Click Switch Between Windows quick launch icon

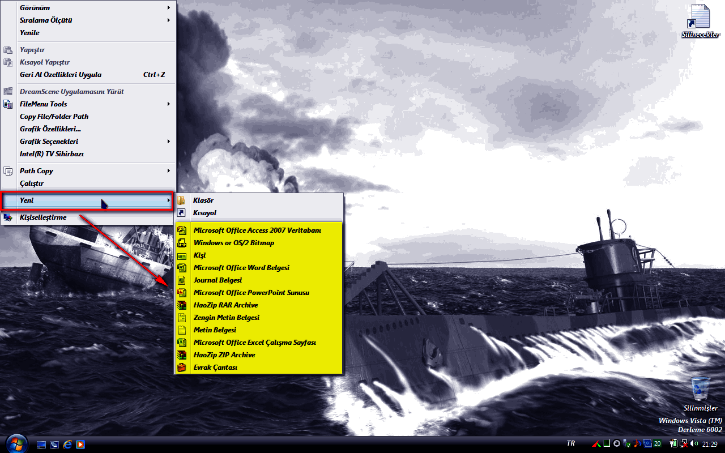54,445
